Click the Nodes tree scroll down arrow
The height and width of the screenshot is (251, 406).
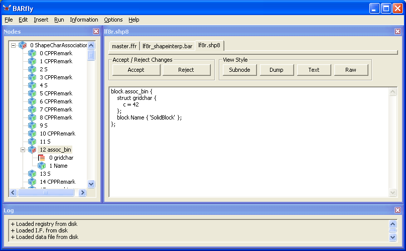[91, 184]
